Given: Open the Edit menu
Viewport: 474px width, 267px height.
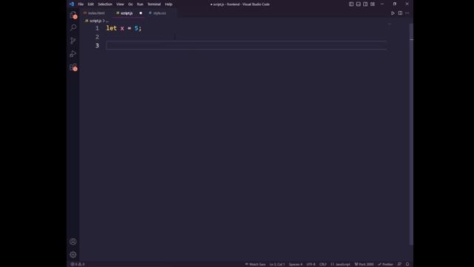Looking at the screenshot, I should pos(90,4).
